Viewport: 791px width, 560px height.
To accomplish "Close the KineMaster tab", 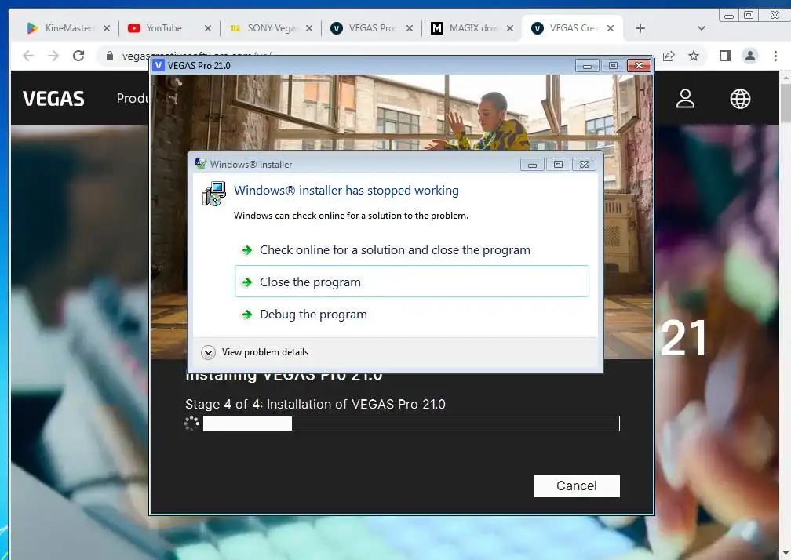I will pos(107,28).
